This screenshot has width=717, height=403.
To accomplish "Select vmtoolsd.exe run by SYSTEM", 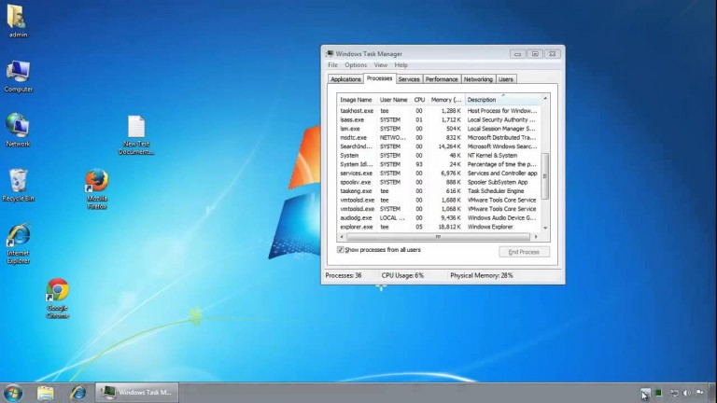I will pyautogui.click(x=439, y=209).
